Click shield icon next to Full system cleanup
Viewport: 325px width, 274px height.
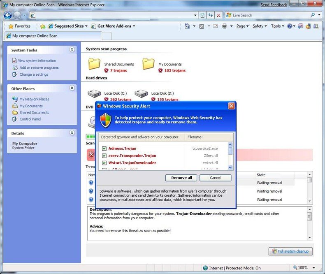[x=274, y=251]
